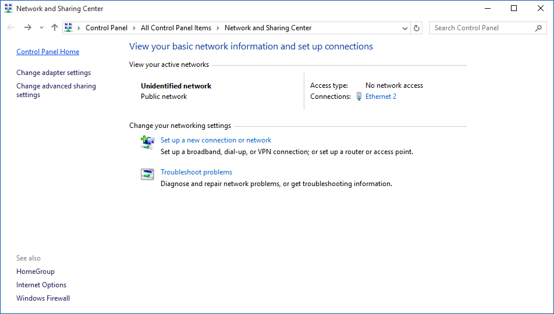Image resolution: width=554 pixels, height=314 pixels.
Task: Open Windows Firewall link
Action: [x=43, y=298]
